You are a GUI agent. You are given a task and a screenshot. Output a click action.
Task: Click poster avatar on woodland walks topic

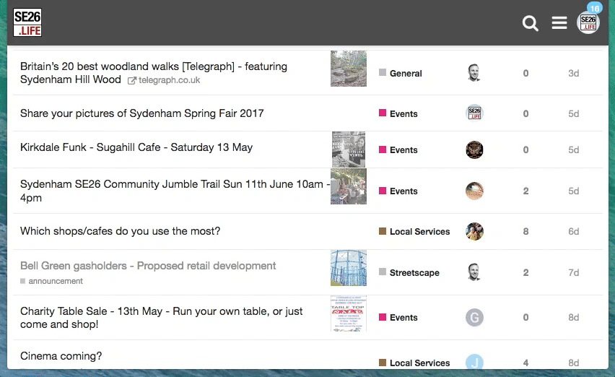(474, 73)
